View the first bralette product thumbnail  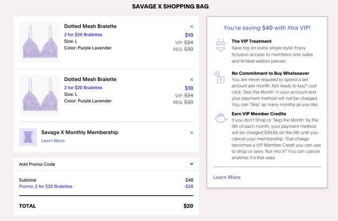point(39,43)
